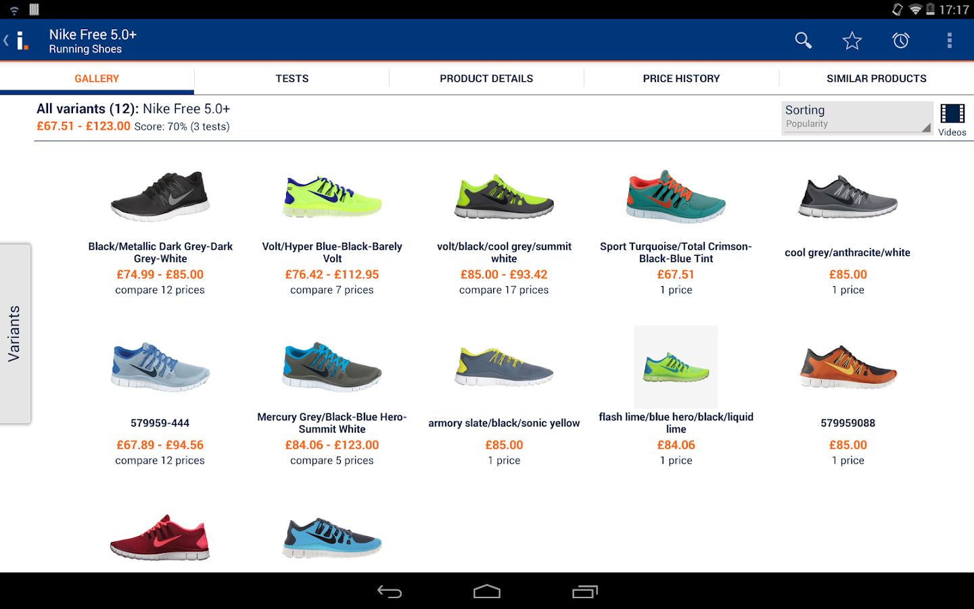
Task: Select the volt/black/cool grey shoe image
Action: click(504, 196)
